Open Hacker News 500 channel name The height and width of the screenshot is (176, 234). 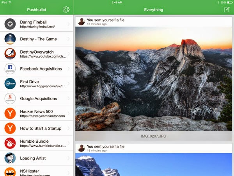(36, 111)
